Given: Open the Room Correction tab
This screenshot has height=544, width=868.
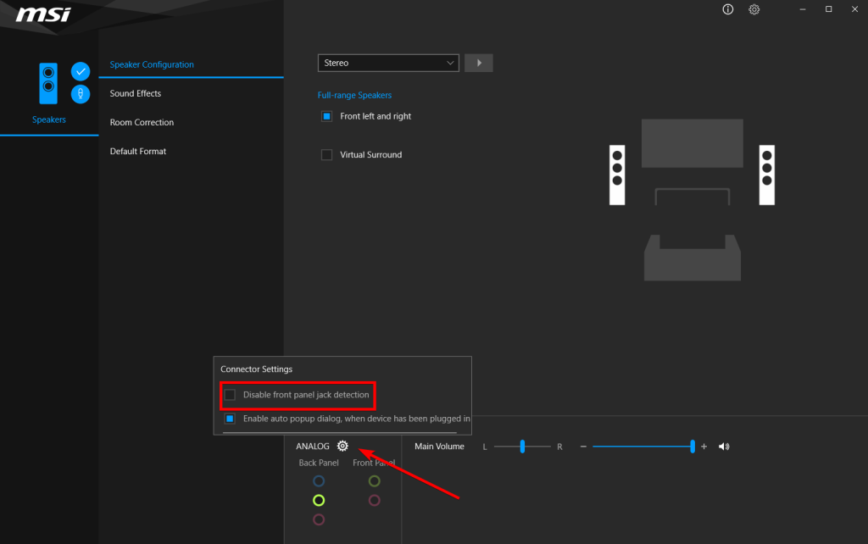Looking at the screenshot, I should click(x=142, y=122).
